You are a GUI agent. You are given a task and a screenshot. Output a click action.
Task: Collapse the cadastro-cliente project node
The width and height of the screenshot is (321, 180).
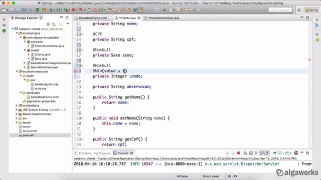point(13,29)
